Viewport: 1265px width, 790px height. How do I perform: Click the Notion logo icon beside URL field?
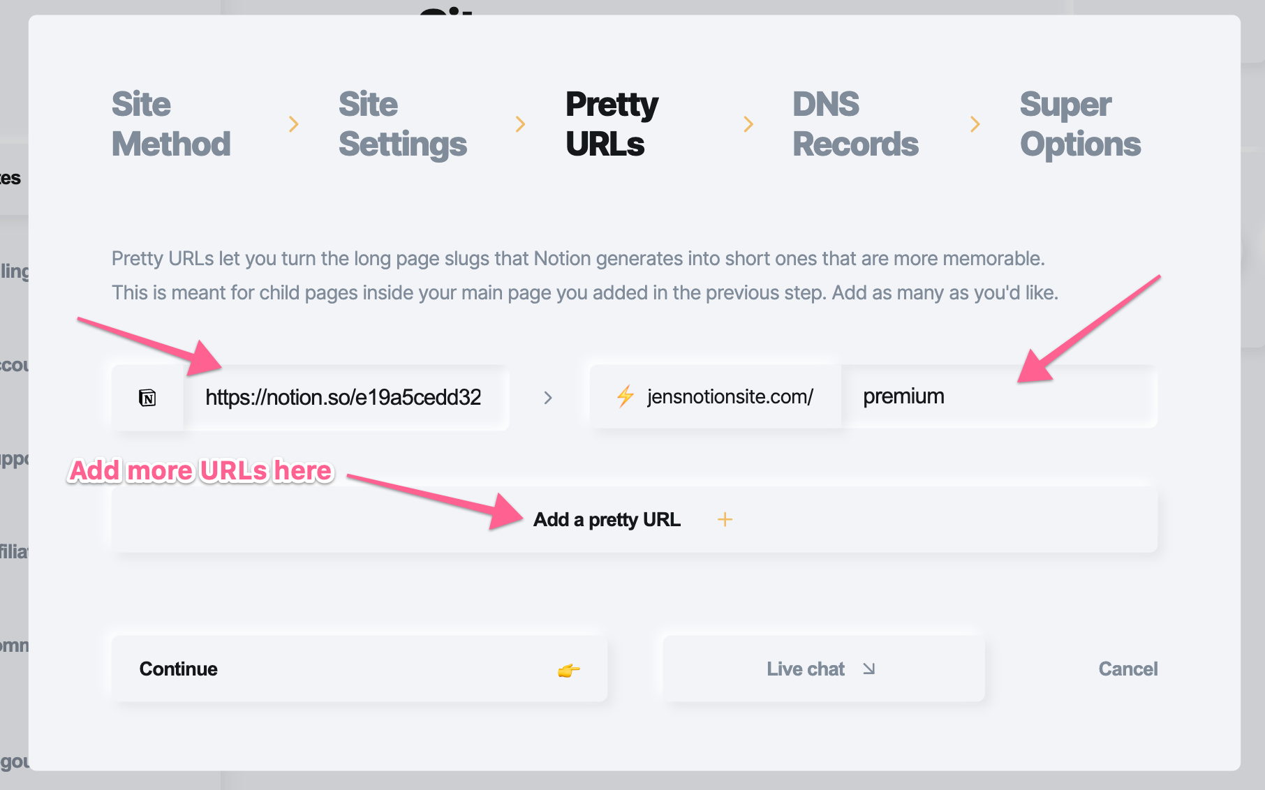pyautogui.click(x=147, y=398)
